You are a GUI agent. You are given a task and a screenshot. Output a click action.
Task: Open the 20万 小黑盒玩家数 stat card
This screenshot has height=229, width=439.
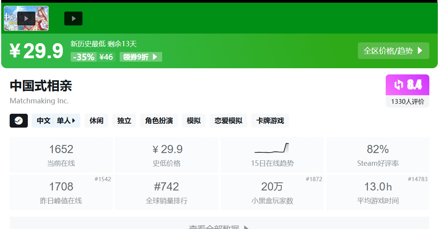pyautogui.click(x=272, y=192)
